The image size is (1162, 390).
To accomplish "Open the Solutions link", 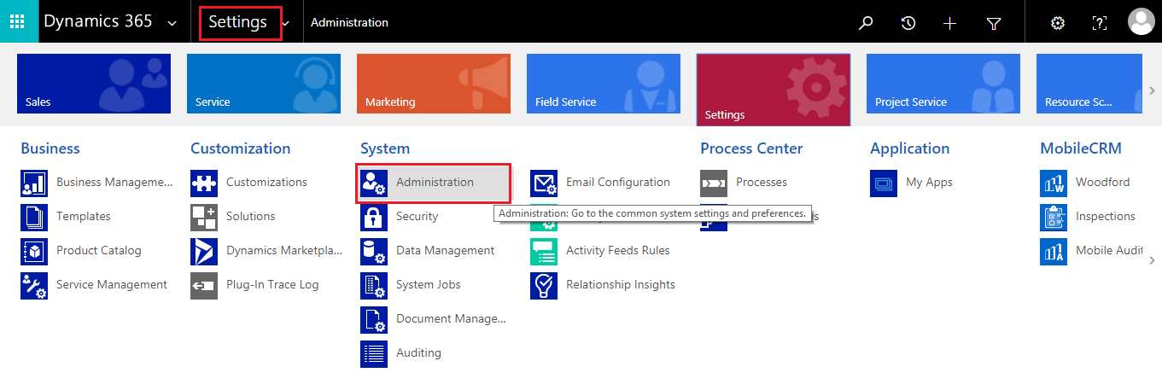I will [x=251, y=217].
